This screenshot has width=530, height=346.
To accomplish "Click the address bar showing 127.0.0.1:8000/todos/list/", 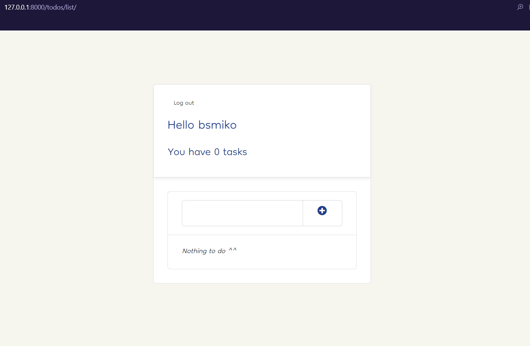I will pos(40,7).
